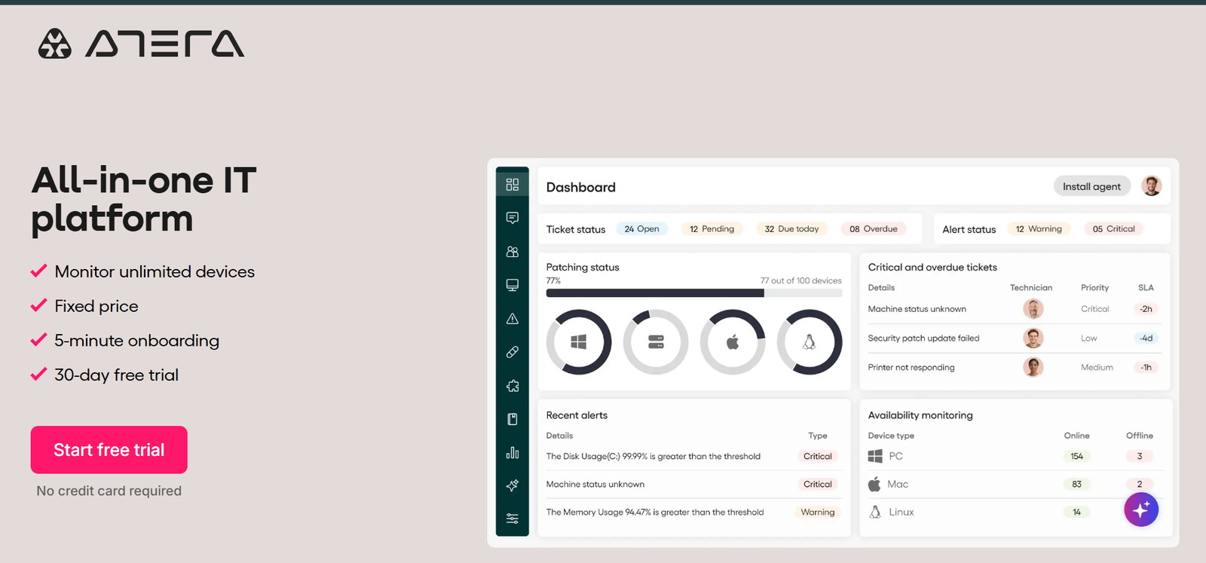Click the PC offline count 3

click(x=1139, y=456)
